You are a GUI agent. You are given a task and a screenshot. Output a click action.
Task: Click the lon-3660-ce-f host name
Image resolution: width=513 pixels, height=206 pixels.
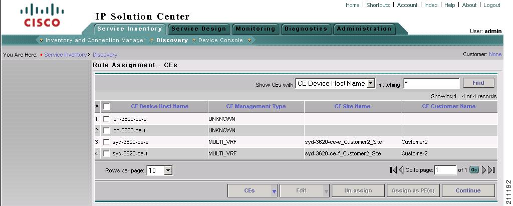[x=129, y=130]
